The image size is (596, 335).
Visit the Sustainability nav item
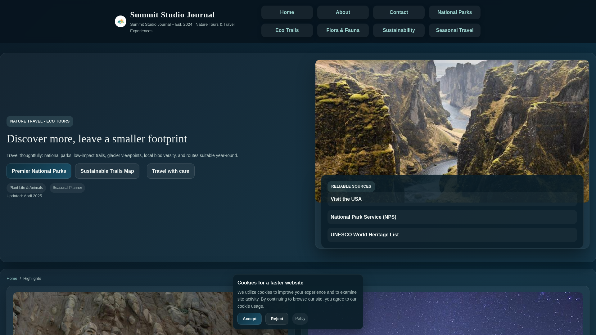(x=399, y=30)
